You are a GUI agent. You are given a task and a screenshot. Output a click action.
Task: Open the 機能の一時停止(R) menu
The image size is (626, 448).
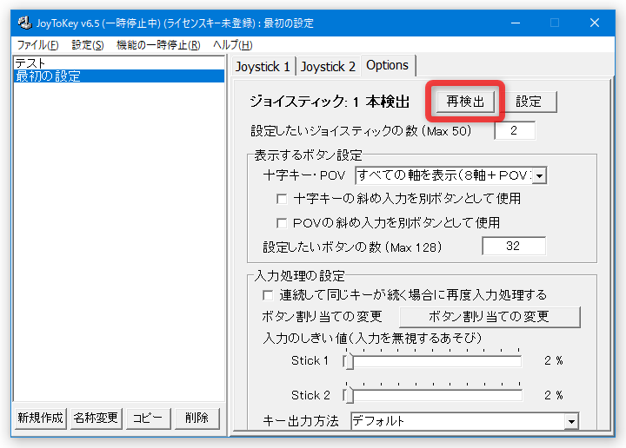[x=158, y=44]
